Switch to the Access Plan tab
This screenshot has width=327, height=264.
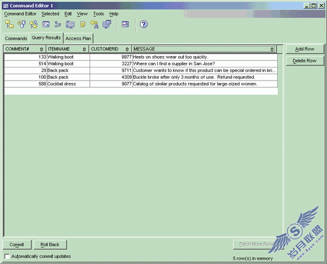click(78, 39)
